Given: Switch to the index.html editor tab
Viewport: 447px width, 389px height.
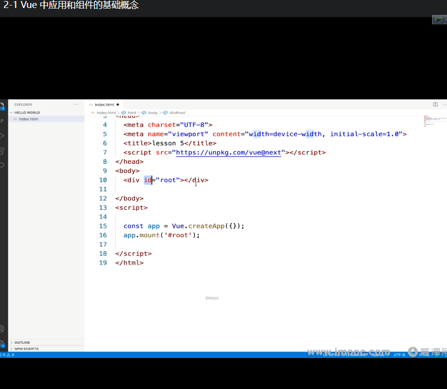Looking at the screenshot, I should pos(104,104).
